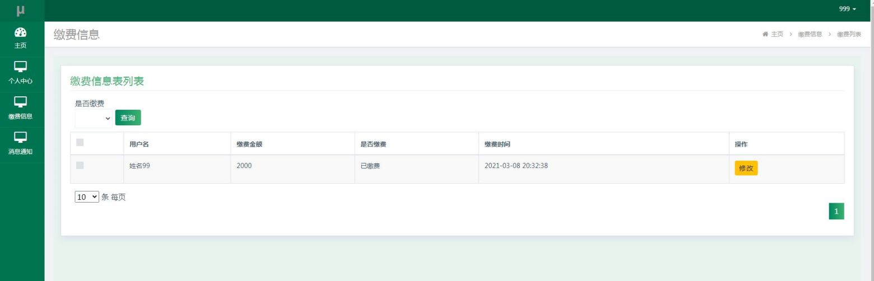Image resolution: width=874 pixels, height=281 pixels.
Task: Click the 缴费信息 page heading
Action: pyautogui.click(x=76, y=35)
